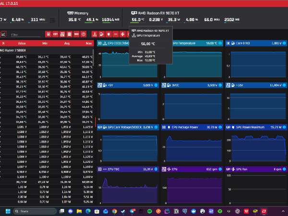Click the GPU icon on GPU Fan graph header

228,169
